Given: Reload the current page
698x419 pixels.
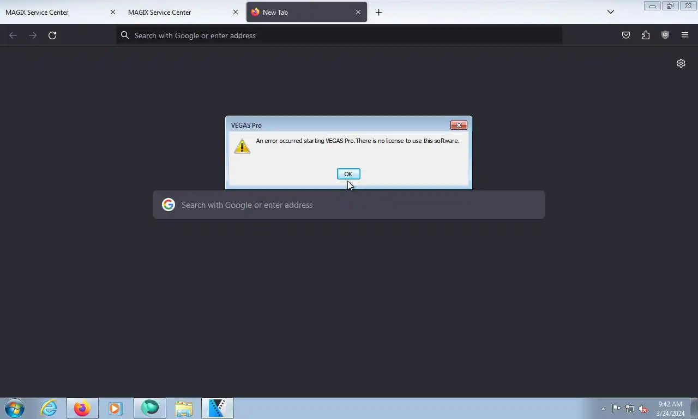Looking at the screenshot, I should point(52,35).
